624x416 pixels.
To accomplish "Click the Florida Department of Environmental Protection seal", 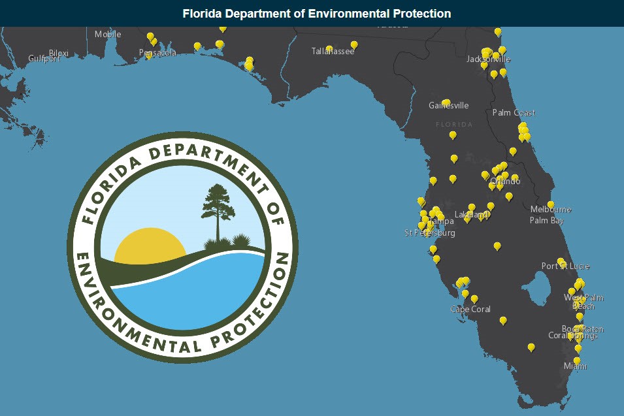I will pyautogui.click(x=183, y=247).
